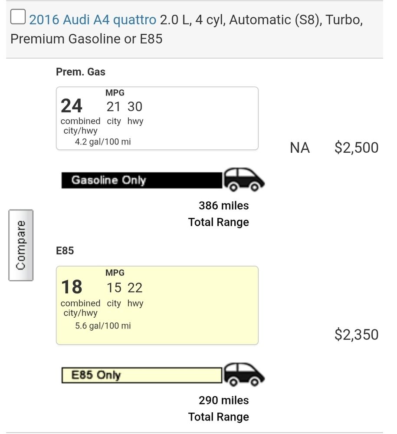Open the 2016 Audi A4 quattro link
The image size is (397, 434).
(x=92, y=19)
